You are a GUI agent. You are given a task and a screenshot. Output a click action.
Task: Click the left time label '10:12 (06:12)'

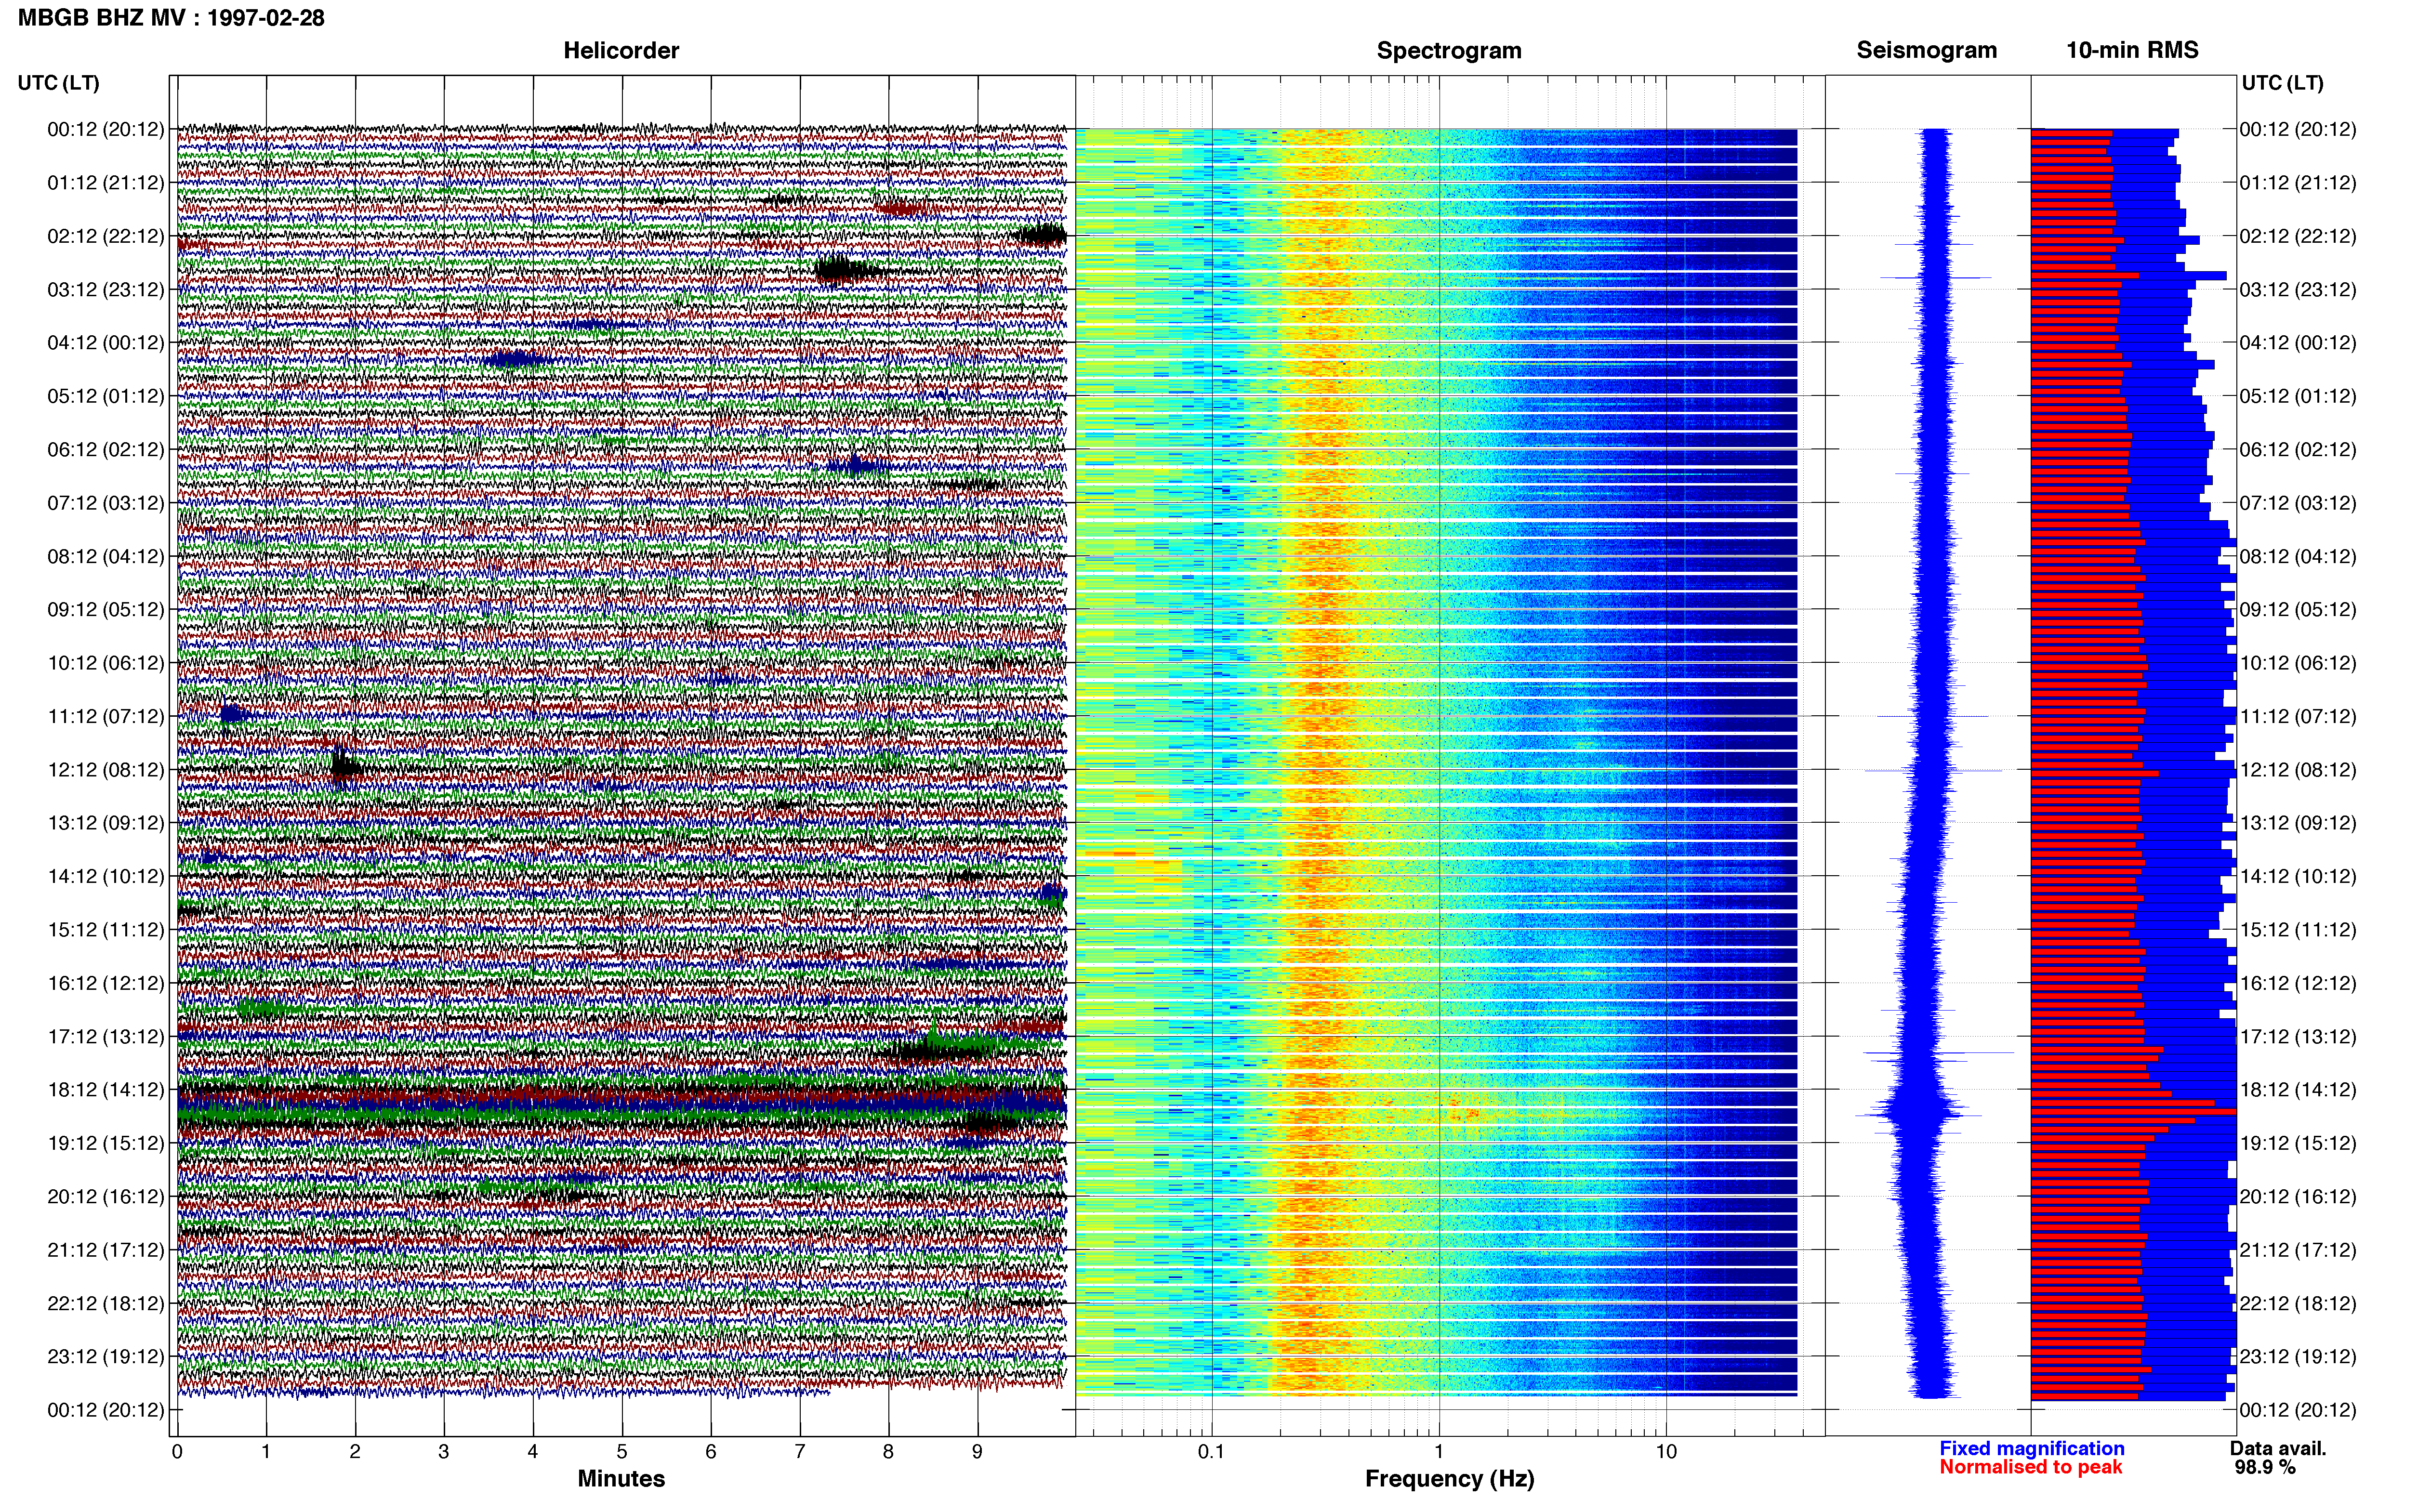[106, 663]
